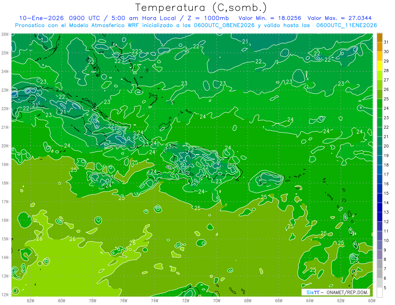Click the '74W' longitude axis label
Image resolution: width=395 pixels, height=305 pixels.
pyautogui.click(x=155, y=300)
